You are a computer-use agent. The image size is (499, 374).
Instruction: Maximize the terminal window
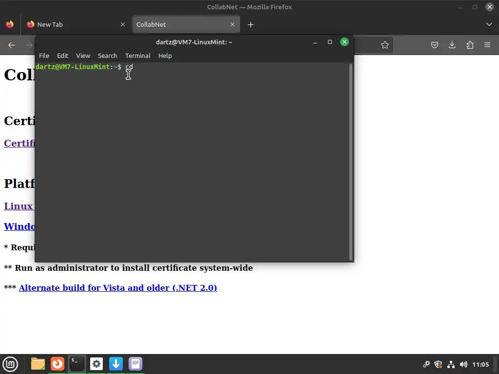pyautogui.click(x=330, y=42)
